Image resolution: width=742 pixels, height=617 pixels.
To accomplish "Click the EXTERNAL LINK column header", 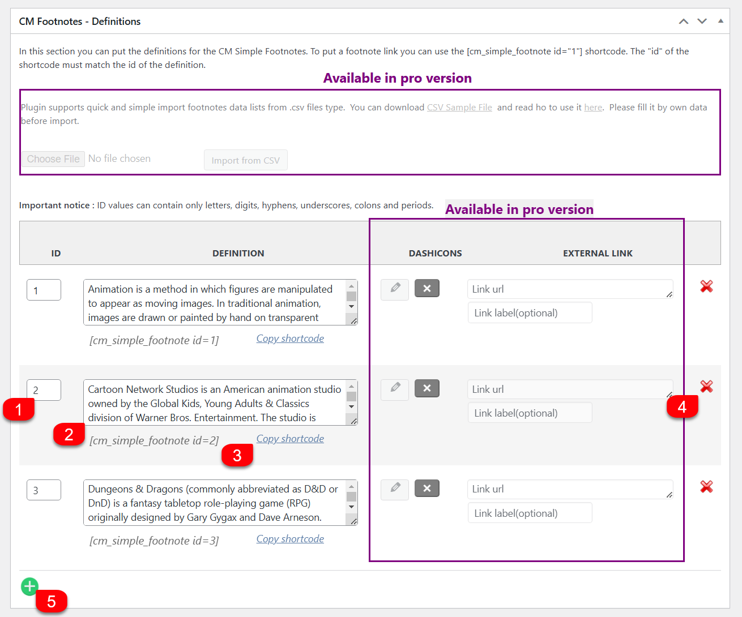I will tap(598, 254).
